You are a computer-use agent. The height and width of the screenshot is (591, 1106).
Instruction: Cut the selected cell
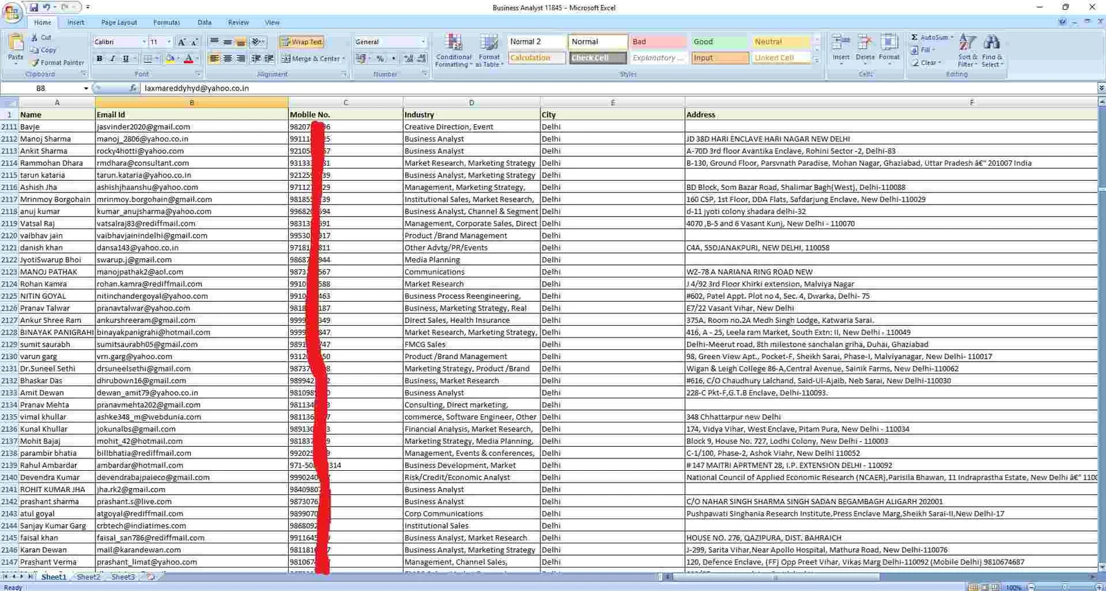coord(41,37)
